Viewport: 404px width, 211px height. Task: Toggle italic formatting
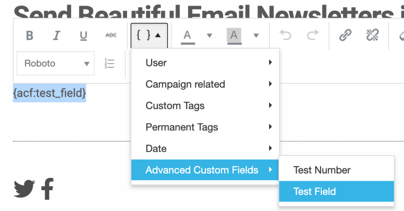56,36
